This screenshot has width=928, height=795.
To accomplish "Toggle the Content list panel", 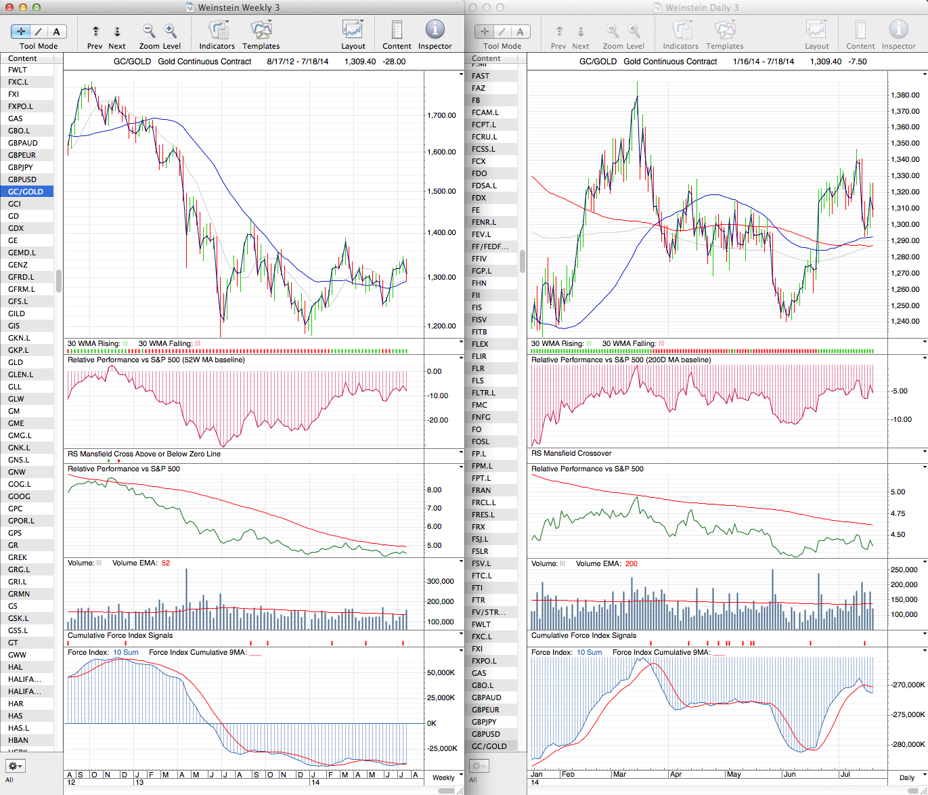I will 397,30.
